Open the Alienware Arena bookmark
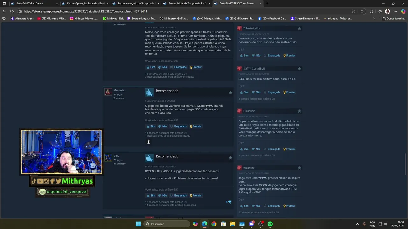Image resolution: width=408 pixels, height=229 pixels. pos(22,19)
